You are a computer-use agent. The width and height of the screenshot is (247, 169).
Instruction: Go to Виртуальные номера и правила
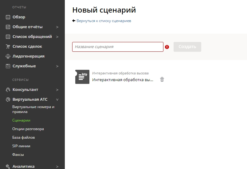33,109
